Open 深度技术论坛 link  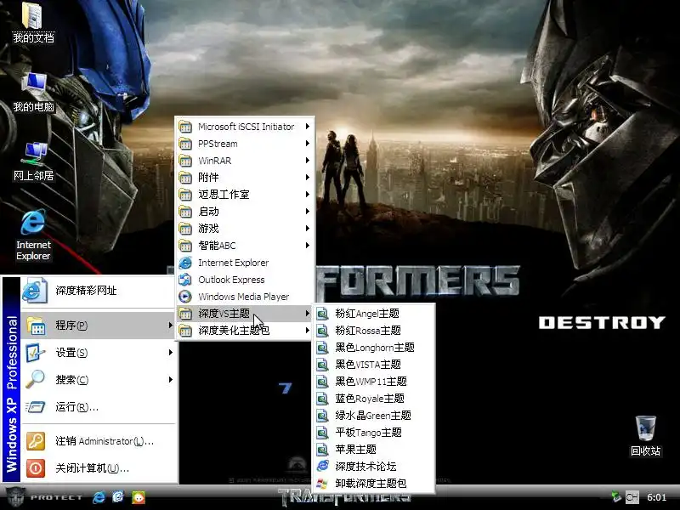pos(373,466)
